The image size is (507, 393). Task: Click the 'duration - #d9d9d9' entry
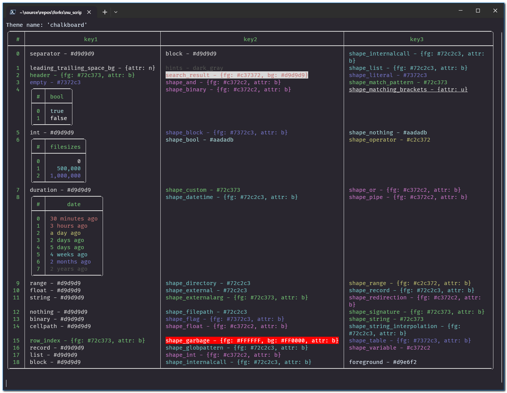pos(60,190)
